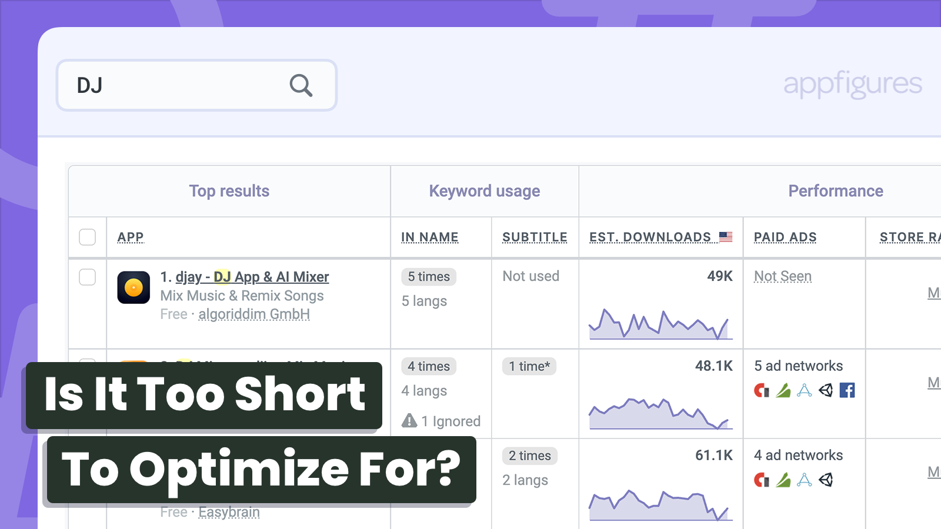Viewport: 941px width, 529px height.
Task: Click the Keyword usage section header
Action: [x=484, y=190]
